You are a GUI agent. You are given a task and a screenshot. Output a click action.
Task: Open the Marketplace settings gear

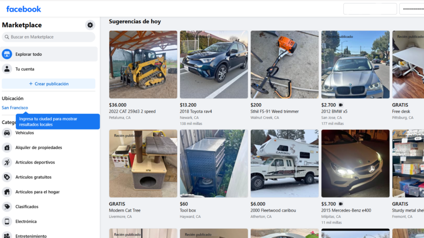[90, 25]
